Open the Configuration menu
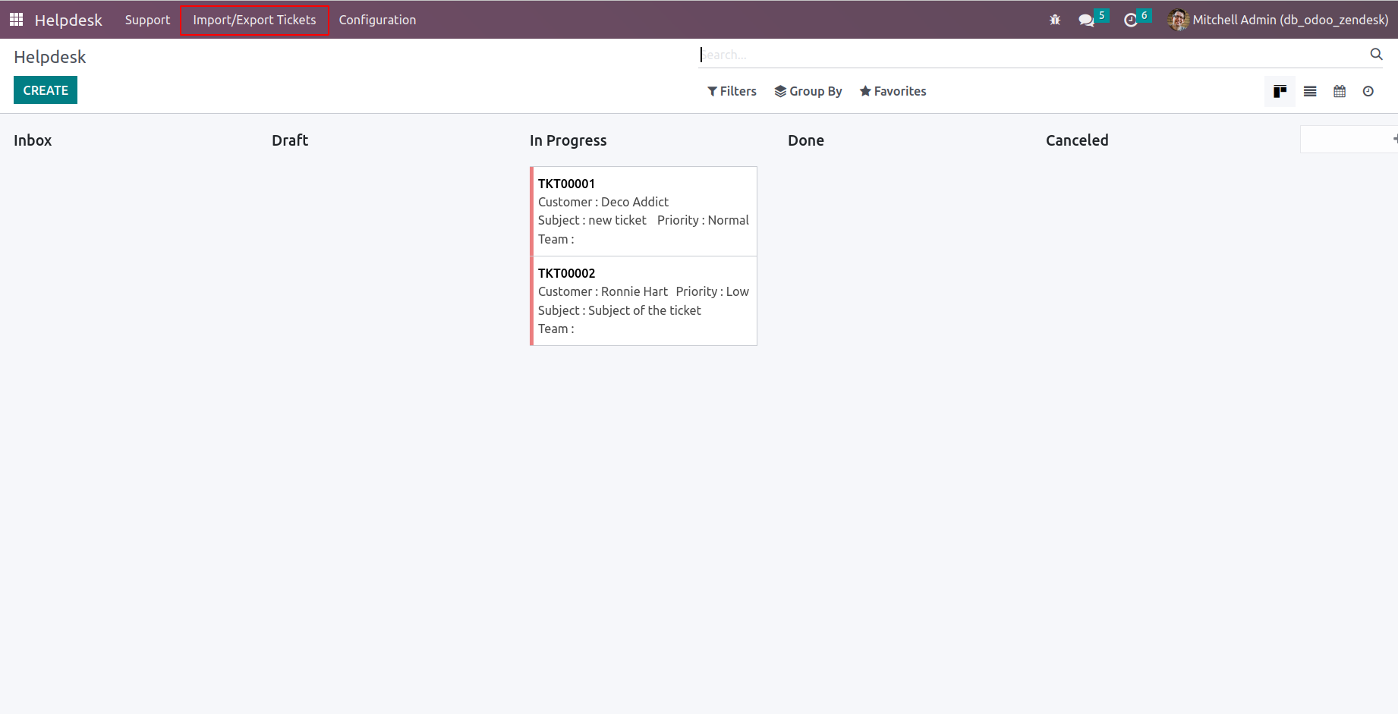The height and width of the screenshot is (714, 1398). [377, 20]
